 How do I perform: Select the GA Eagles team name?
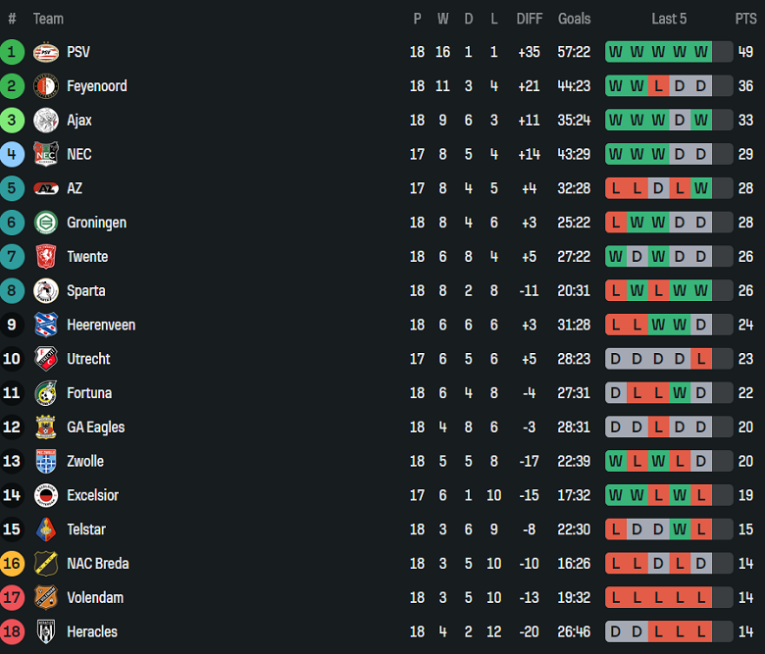tap(95, 428)
